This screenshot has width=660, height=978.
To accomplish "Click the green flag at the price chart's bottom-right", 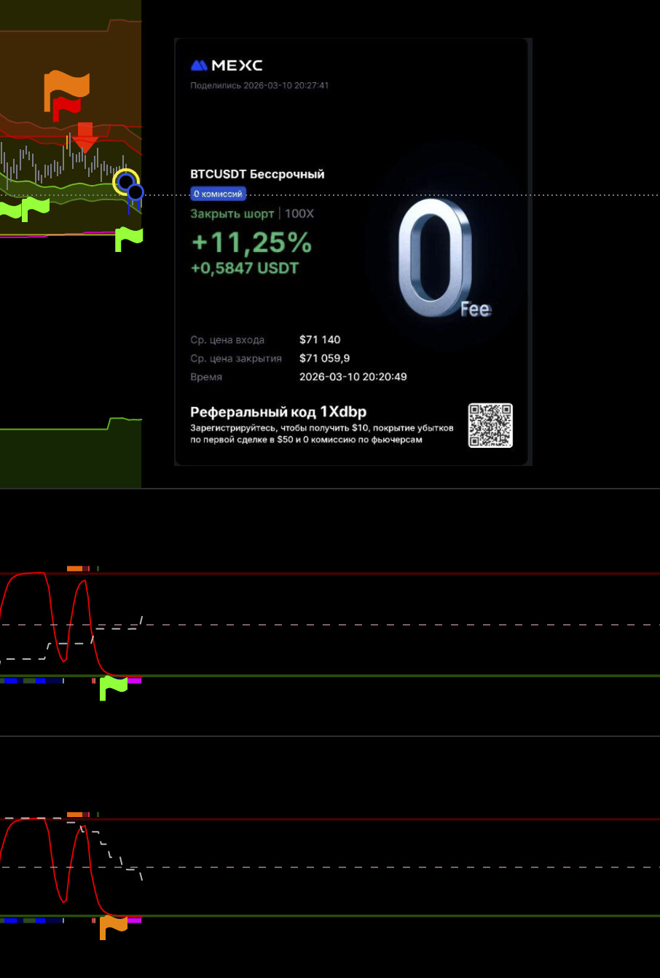I will click(x=129, y=237).
